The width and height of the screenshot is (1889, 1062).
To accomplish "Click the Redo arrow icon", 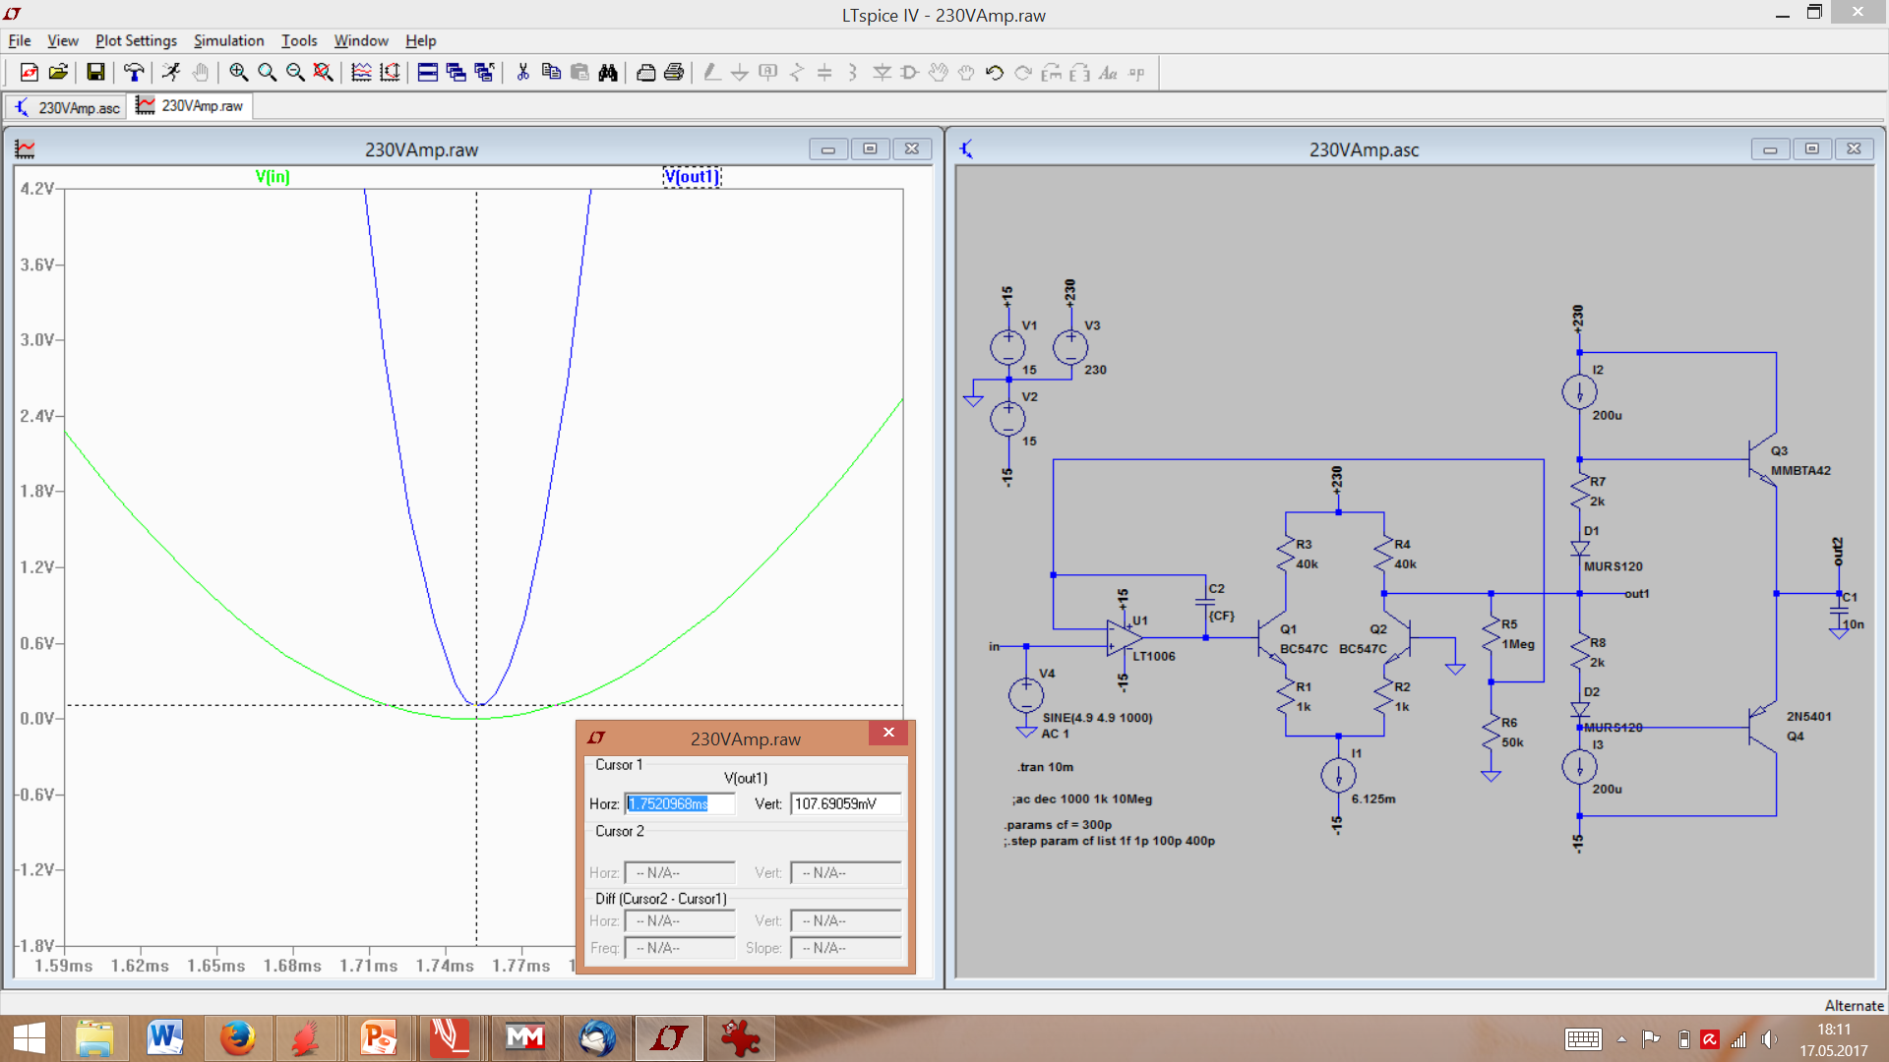I will [1023, 72].
